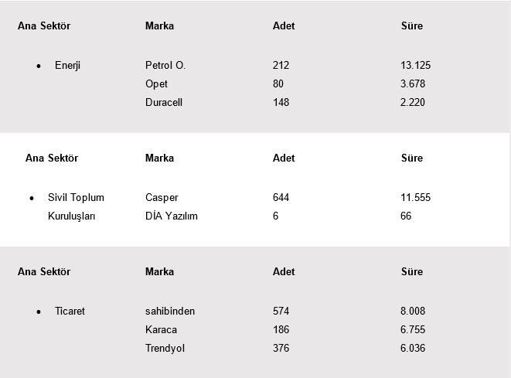Click the Süre value 8.008
The height and width of the screenshot is (378, 511).
[x=413, y=312]
